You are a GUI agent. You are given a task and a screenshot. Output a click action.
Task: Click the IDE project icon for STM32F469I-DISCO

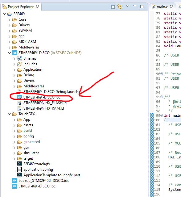tap(14, 53)
